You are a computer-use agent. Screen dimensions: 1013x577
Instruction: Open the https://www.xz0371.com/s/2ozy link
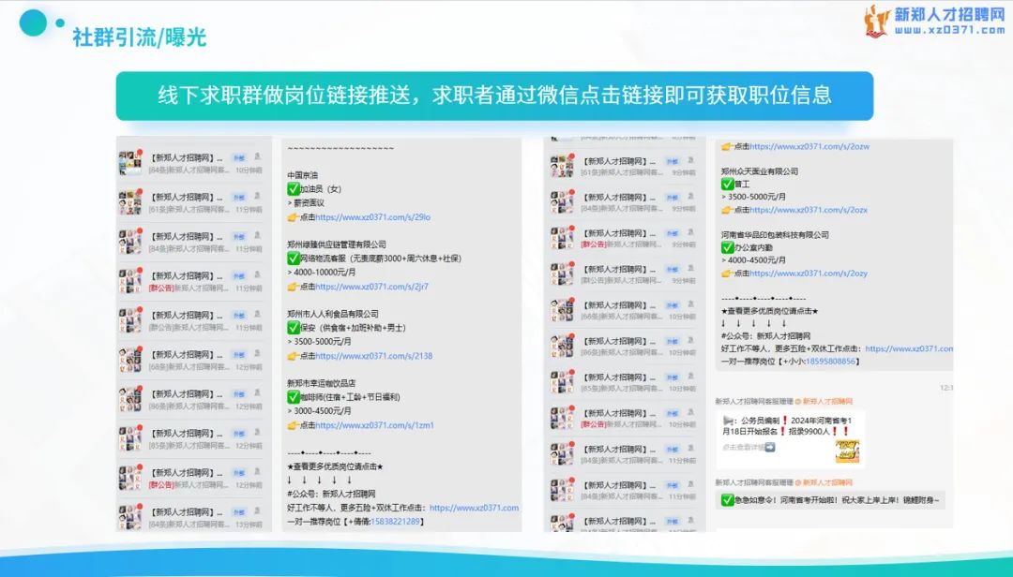(809, 273)
